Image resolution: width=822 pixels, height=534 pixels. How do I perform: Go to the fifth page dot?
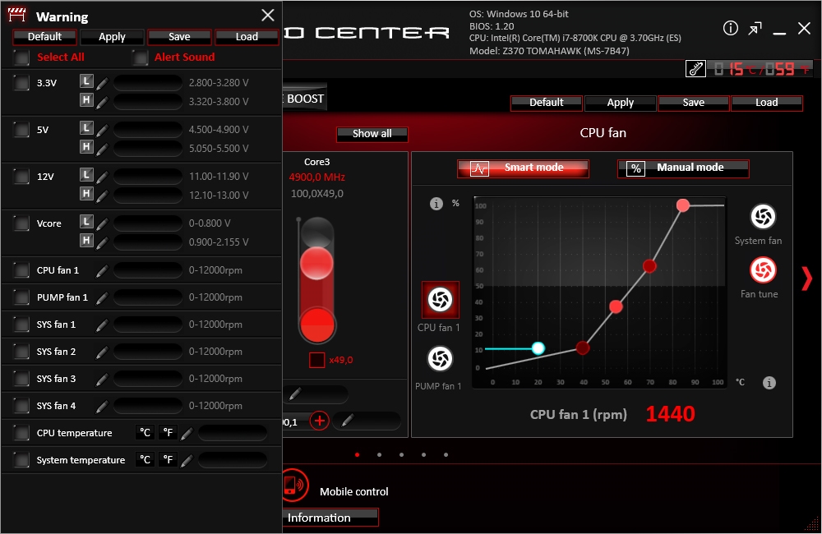pos(446,455)
